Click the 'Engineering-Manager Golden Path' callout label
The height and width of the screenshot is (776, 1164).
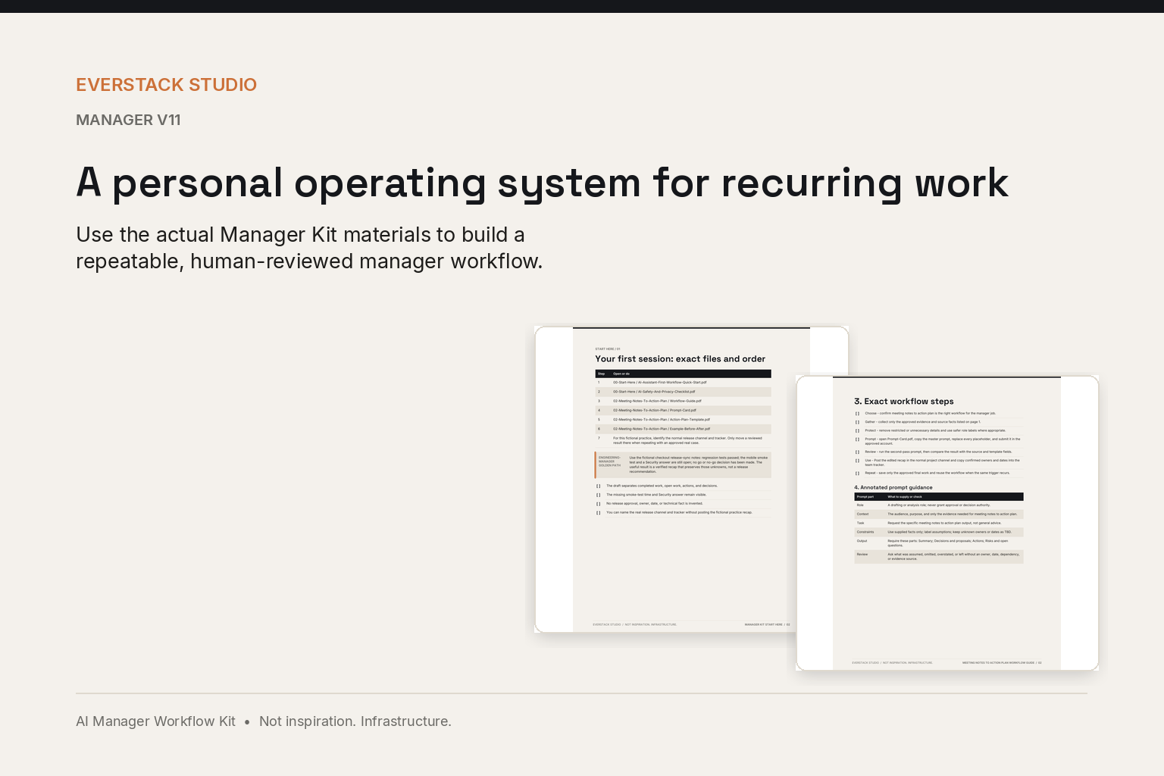pyautogui.click(x=610, y=462)
